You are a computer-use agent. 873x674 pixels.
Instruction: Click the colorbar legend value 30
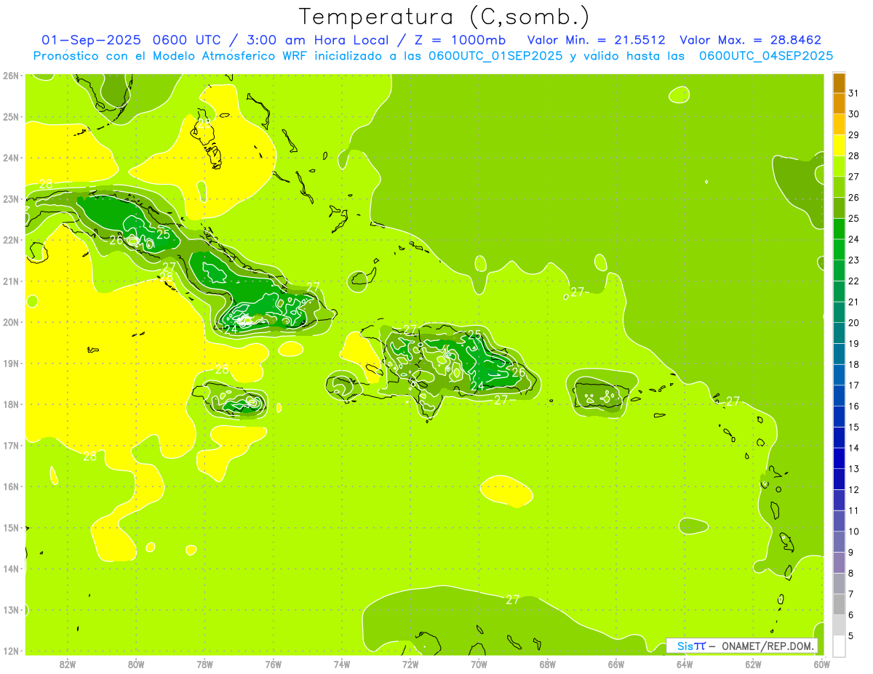point(853,114)
